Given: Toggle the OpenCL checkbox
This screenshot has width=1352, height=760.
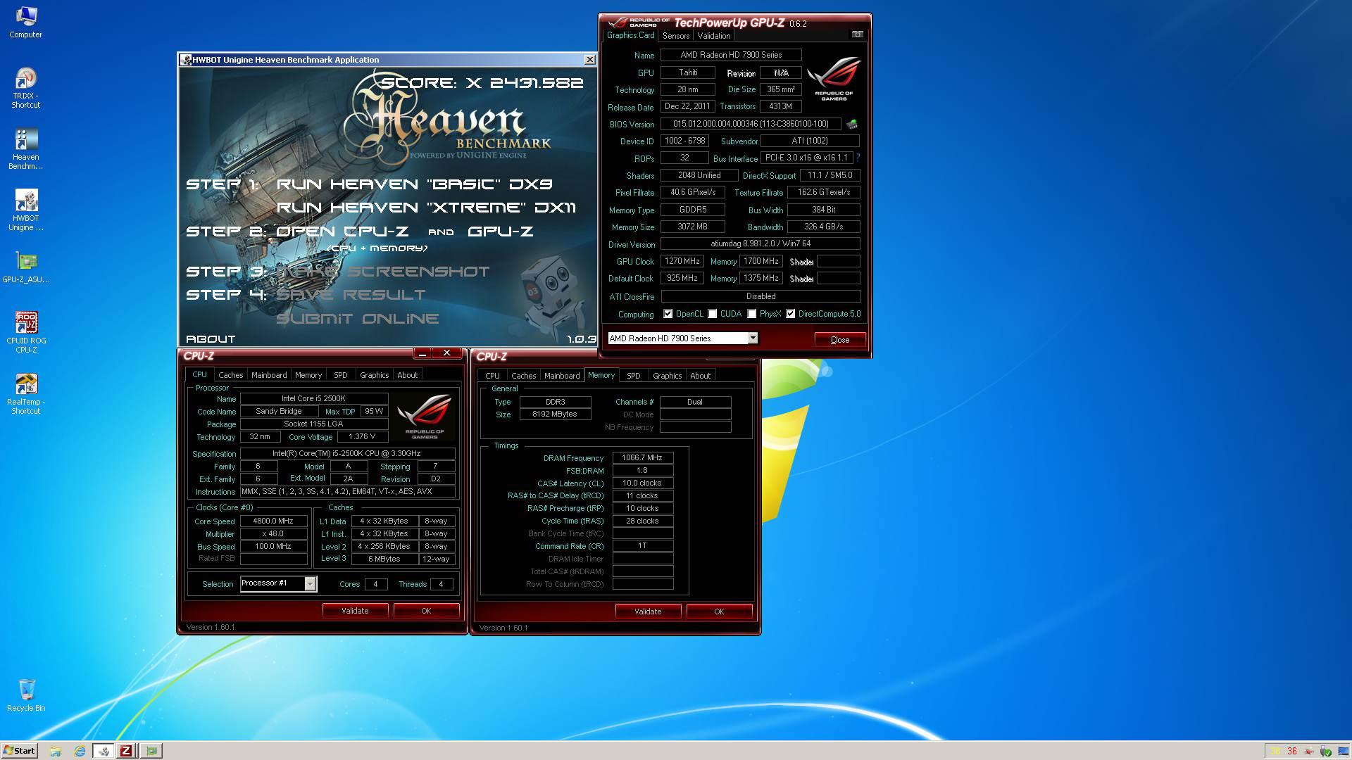Looking at the screenshot, I should 668,314.
